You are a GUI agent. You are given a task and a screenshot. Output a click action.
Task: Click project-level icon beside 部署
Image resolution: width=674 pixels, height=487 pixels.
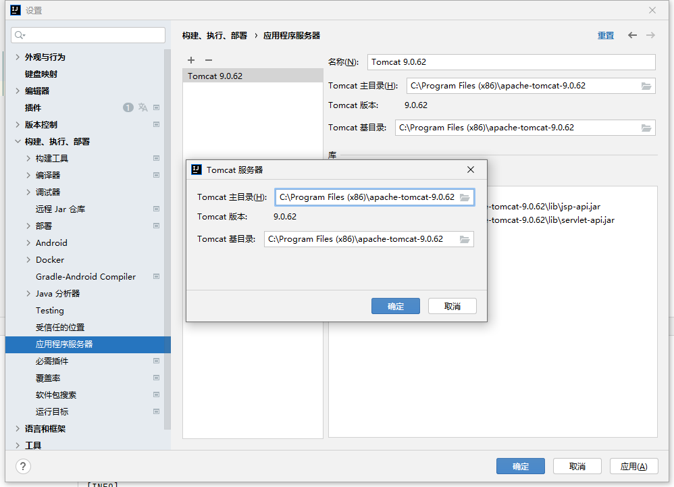tap(157, 226)
